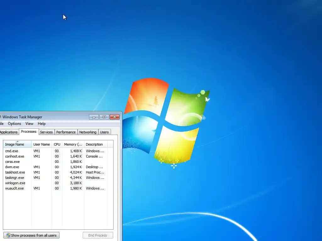This screenshot has width=322, height=241.
Task: Click Show processes from all users
Action: pos(31,235)
